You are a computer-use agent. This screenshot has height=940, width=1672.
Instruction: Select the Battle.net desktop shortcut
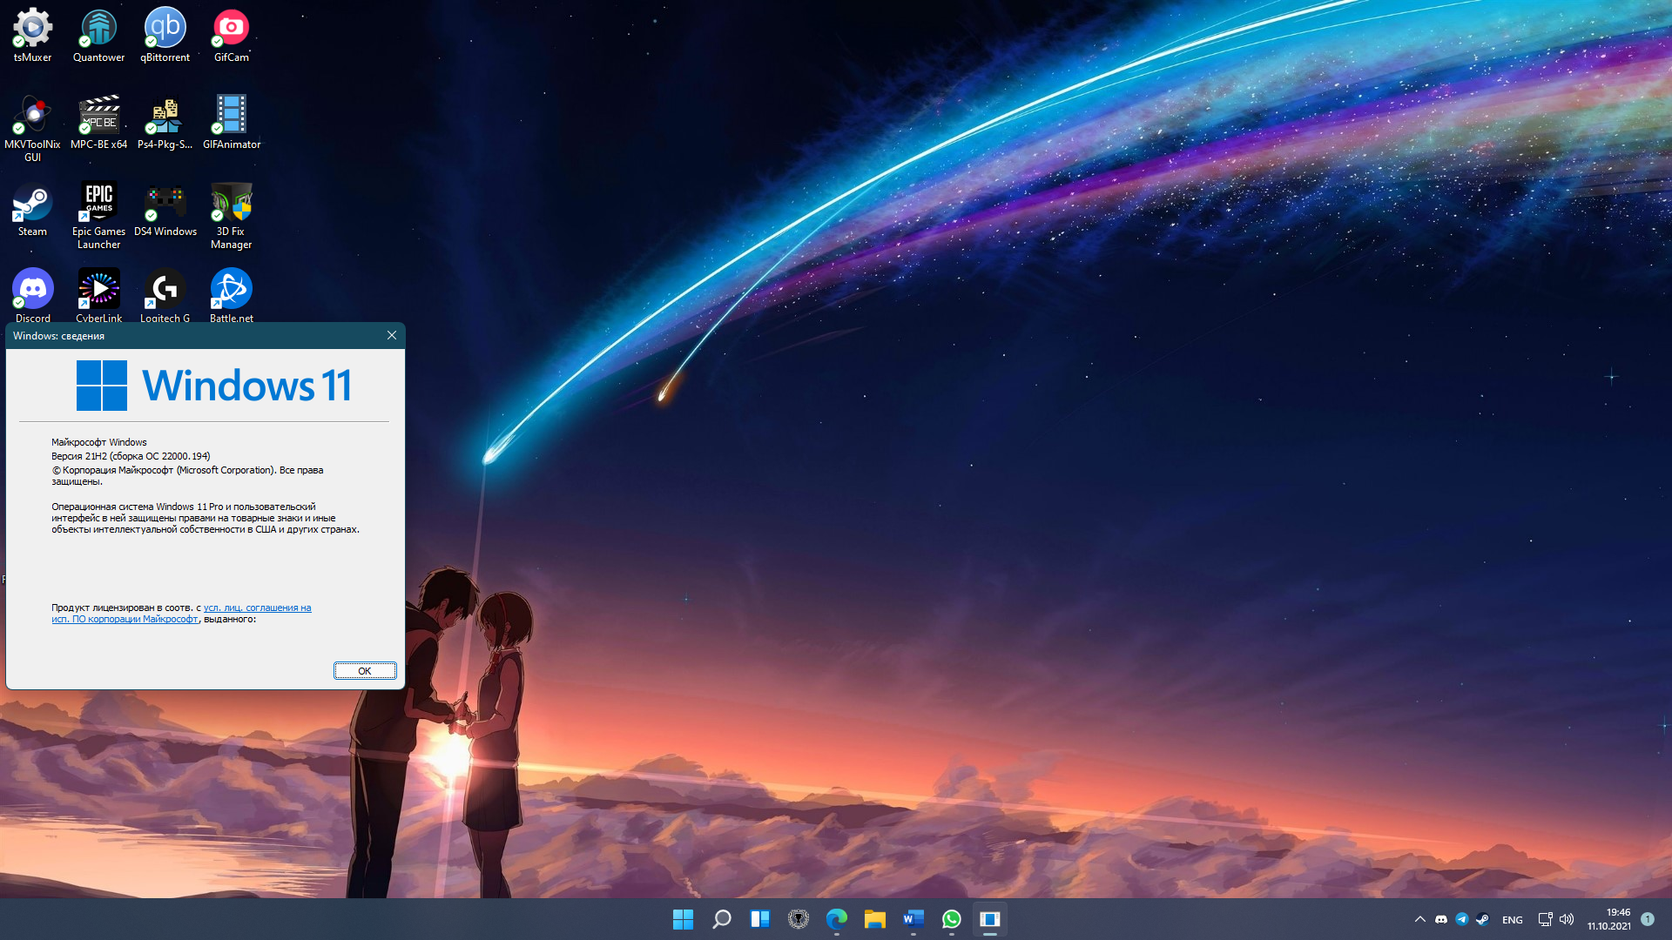(231, 295)
